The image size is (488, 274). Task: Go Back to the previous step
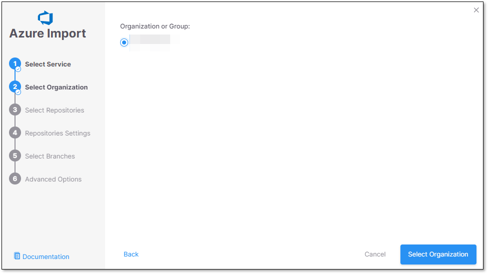[x=131, y=254]
